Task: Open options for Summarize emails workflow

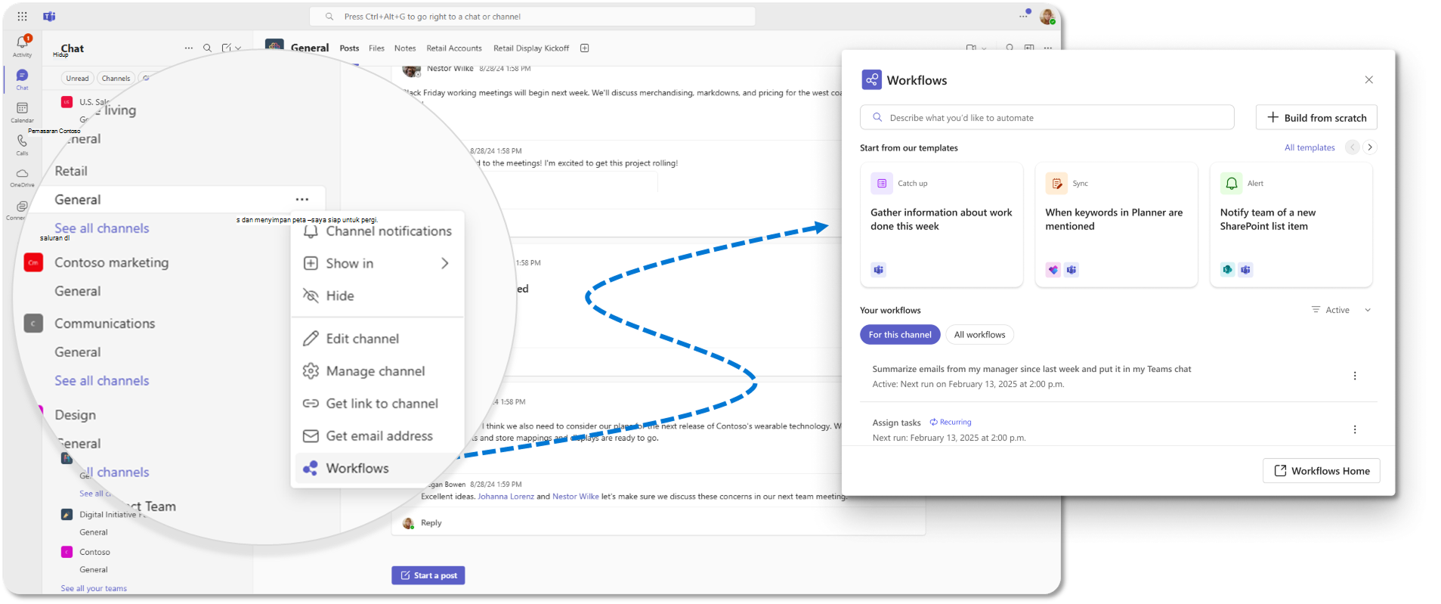Action: [1354, 376]
